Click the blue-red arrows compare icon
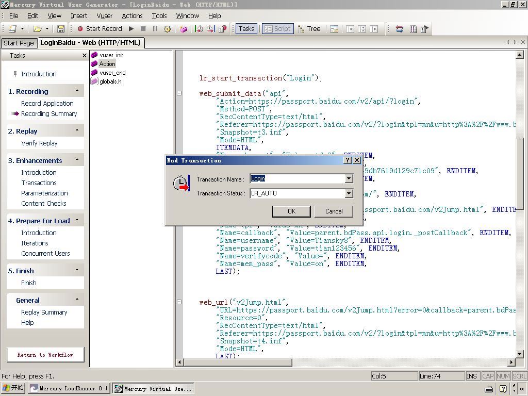This screenshot has height=396, width=528. [400, 29]
